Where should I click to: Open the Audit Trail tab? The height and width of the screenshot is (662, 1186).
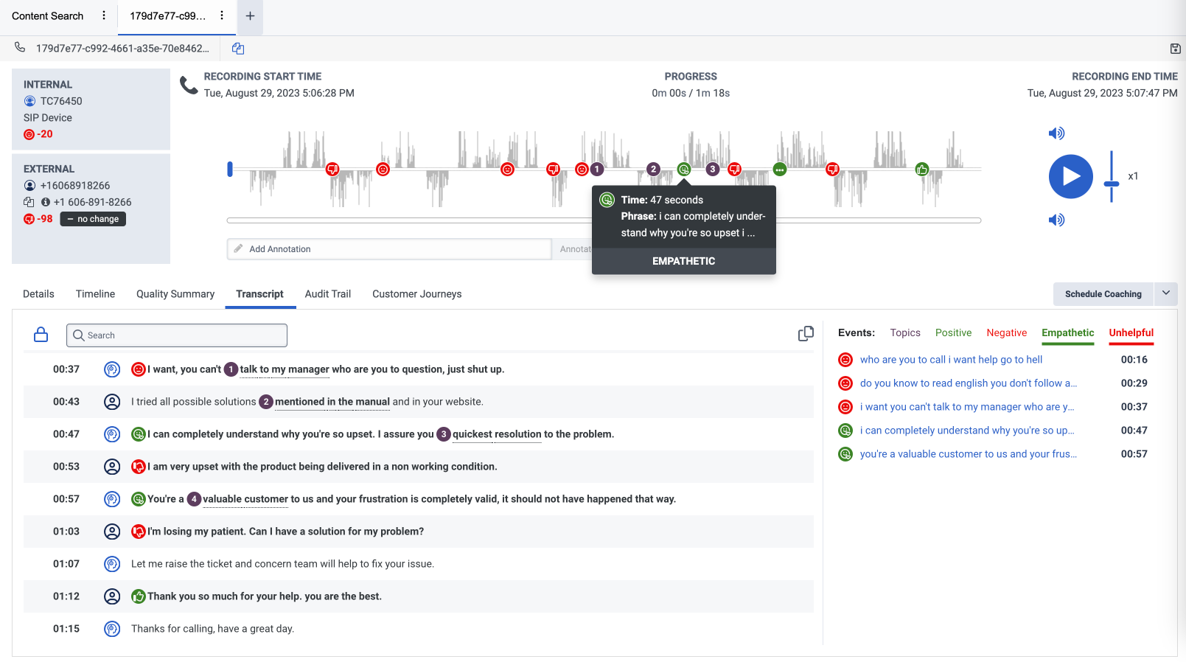point(328,294)
